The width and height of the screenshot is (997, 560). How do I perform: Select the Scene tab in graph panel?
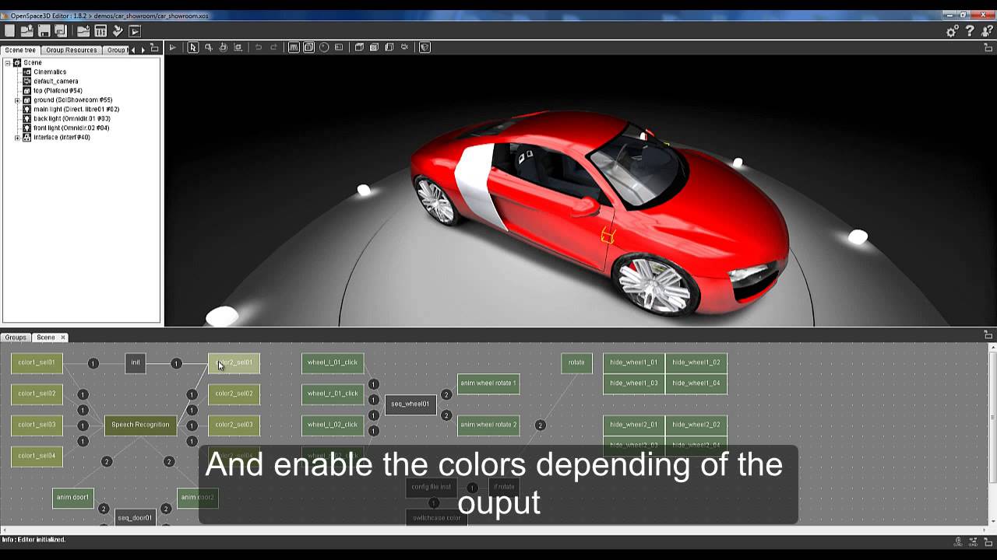pos(46,338)
